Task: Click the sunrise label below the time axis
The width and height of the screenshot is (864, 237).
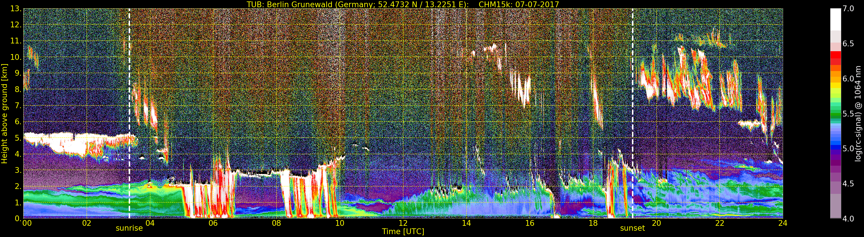Action: tap(129, 228)
